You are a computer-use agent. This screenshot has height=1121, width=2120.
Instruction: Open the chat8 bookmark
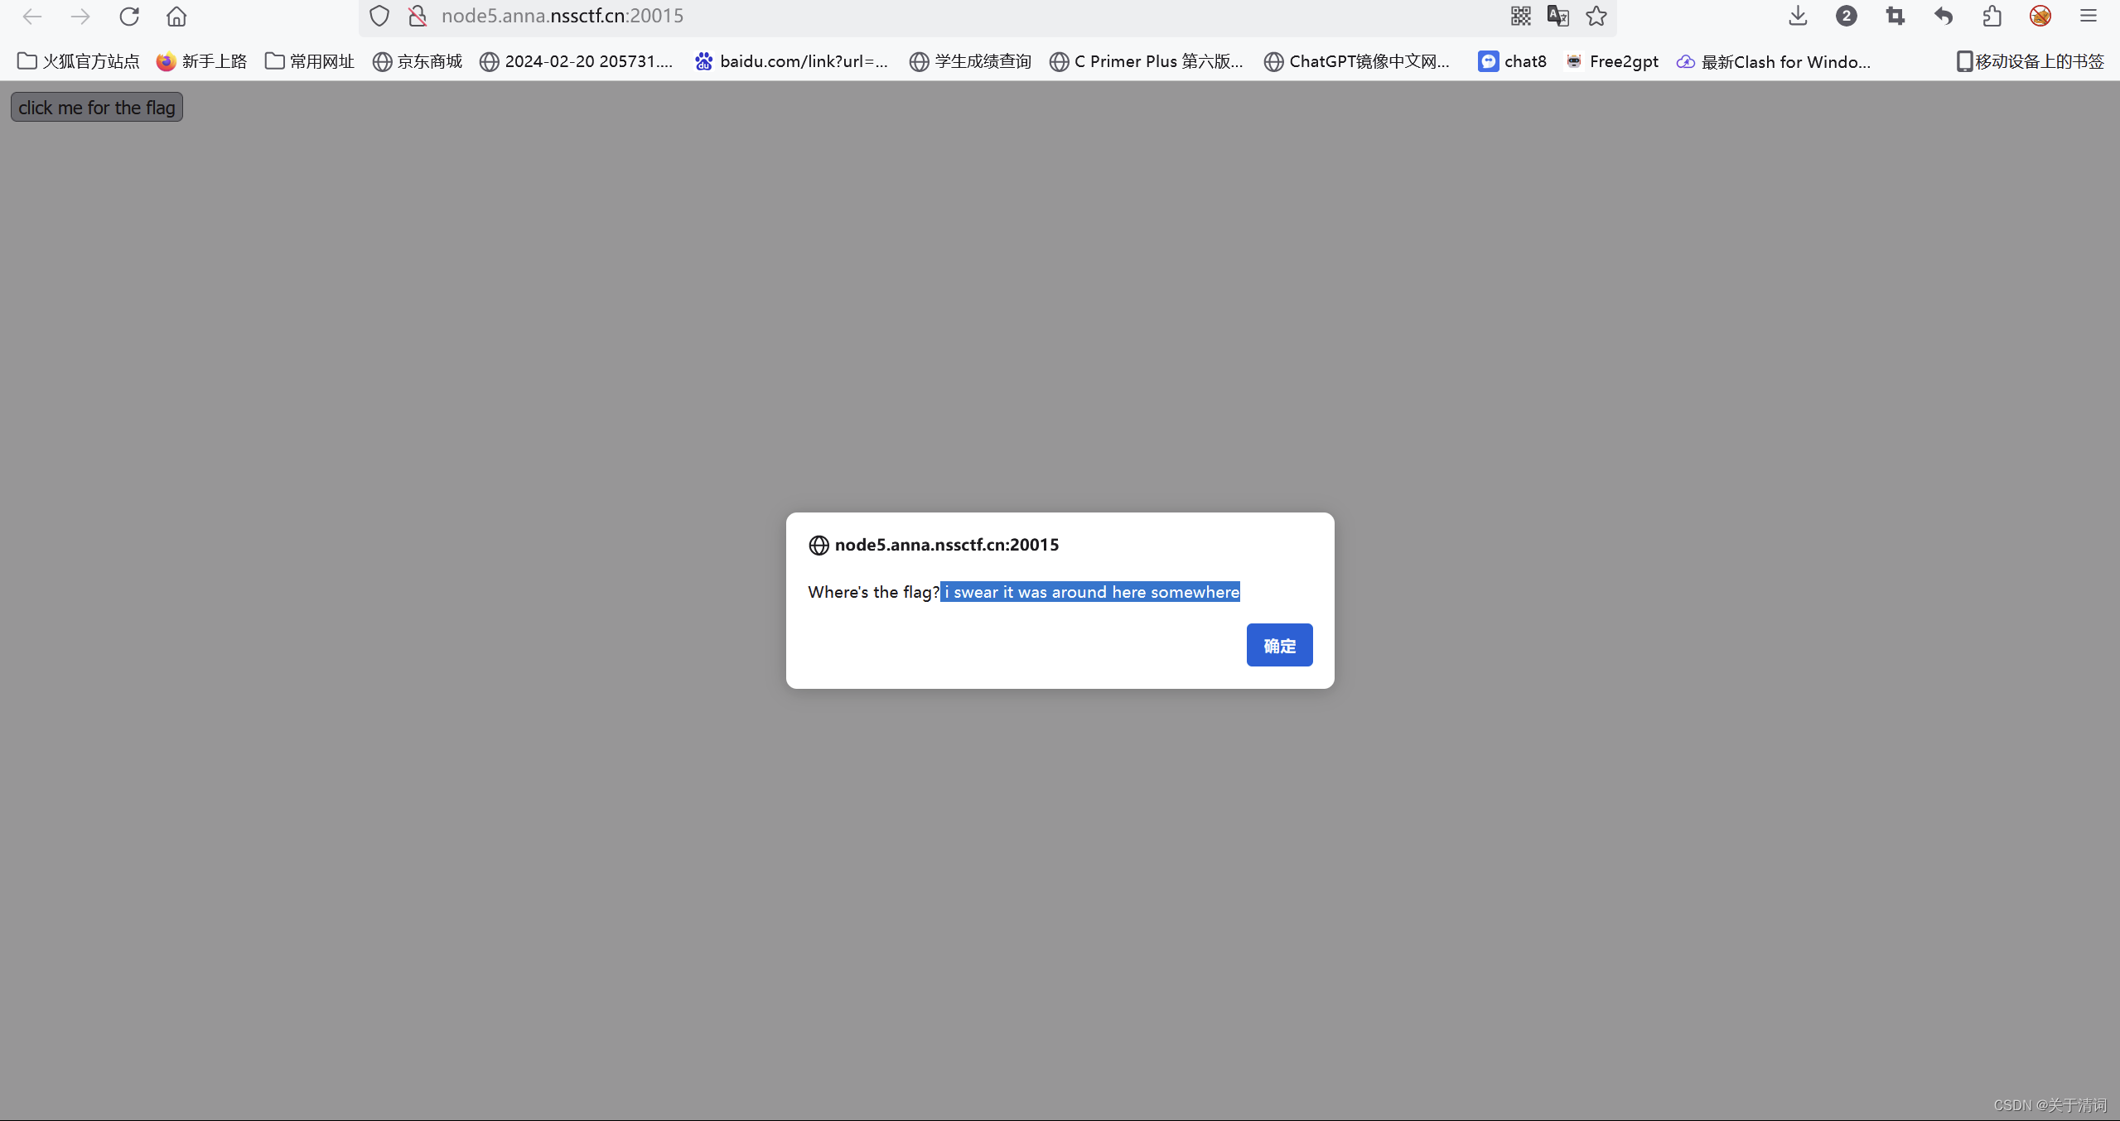[x=1513, y=61]
